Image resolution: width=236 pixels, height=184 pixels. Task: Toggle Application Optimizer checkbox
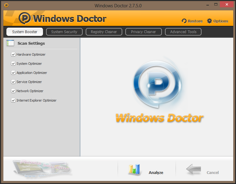point(13,73)
